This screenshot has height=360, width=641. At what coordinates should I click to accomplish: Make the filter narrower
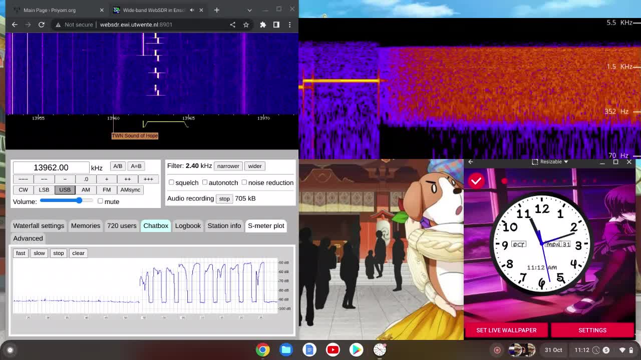tap(228, 166)
